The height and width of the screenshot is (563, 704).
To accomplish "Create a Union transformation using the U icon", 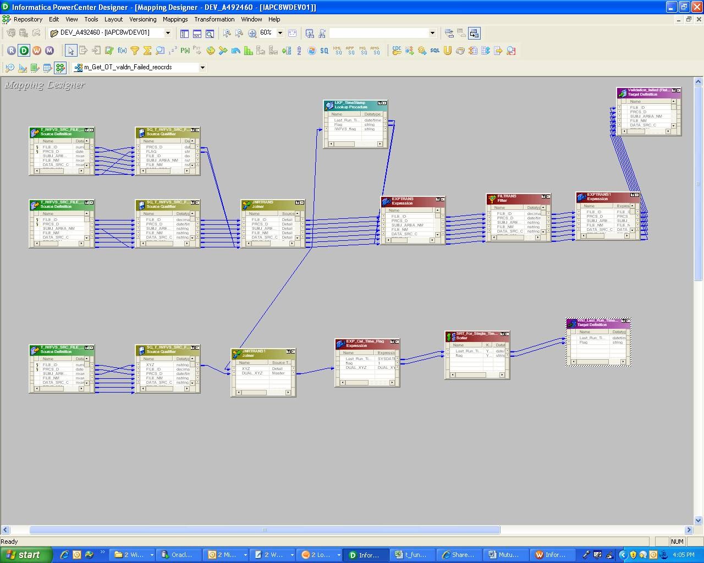I will (447, 51).
